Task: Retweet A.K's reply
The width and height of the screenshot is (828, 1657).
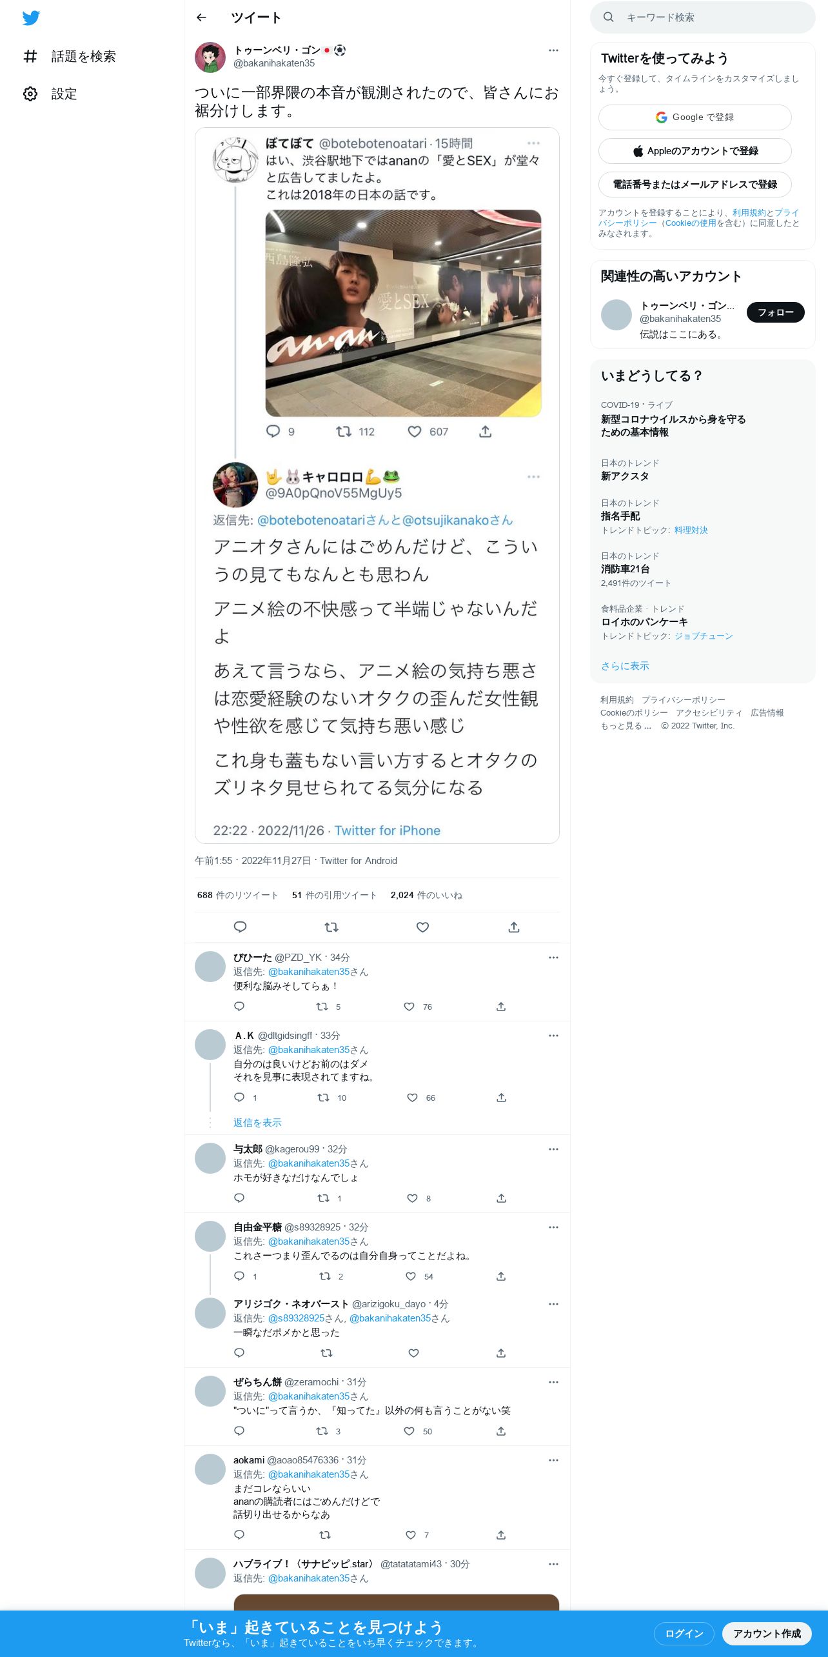Action: (324, 1098)
